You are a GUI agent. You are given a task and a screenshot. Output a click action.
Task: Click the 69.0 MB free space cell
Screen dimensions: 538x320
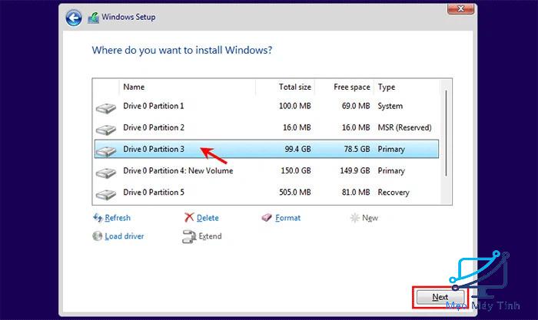356,106
